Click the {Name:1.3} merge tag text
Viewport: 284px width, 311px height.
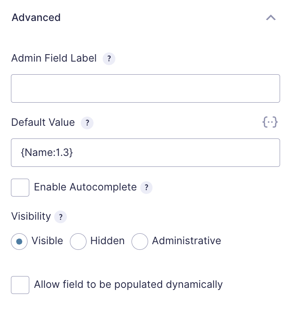click(47, 152)
